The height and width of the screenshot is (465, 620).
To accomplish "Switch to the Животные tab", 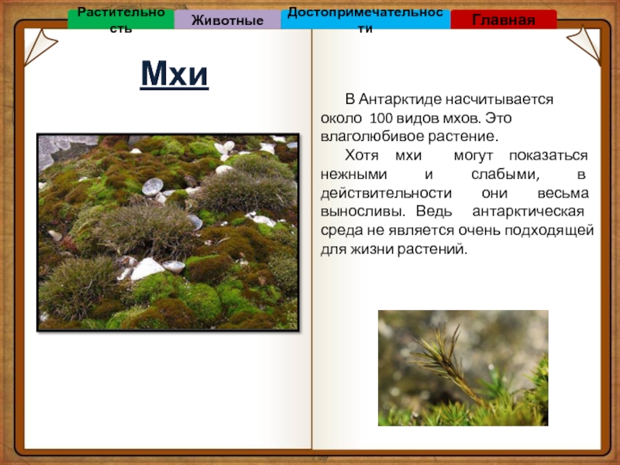I will point(227,20).
